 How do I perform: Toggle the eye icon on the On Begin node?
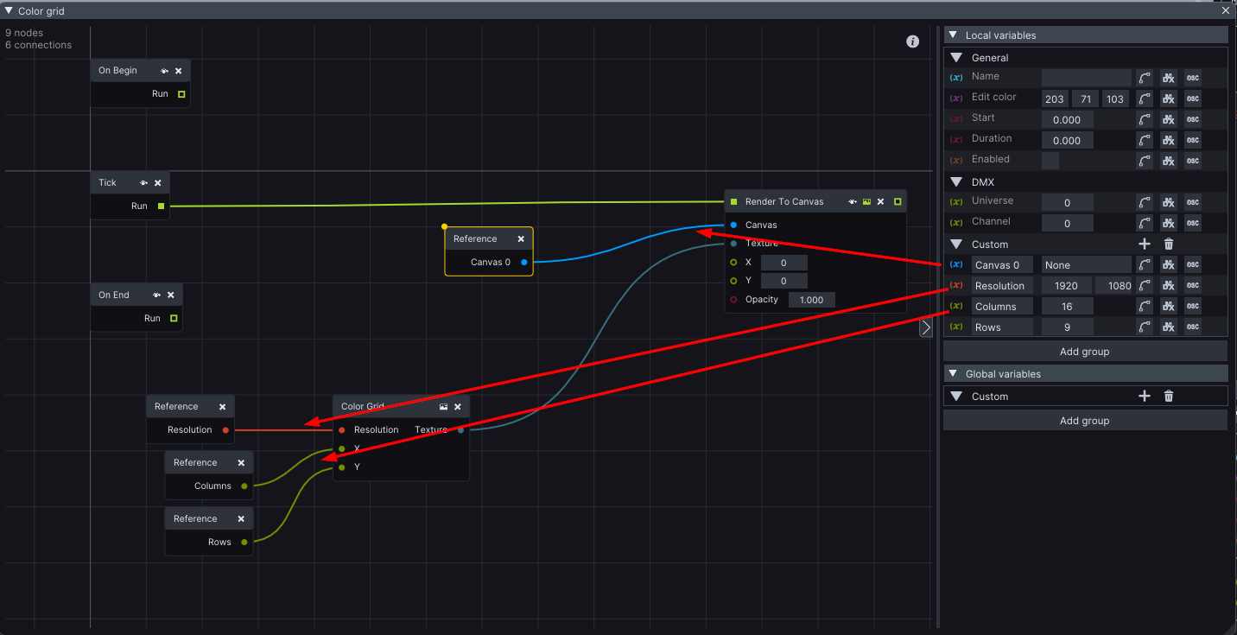click(164, 71)
